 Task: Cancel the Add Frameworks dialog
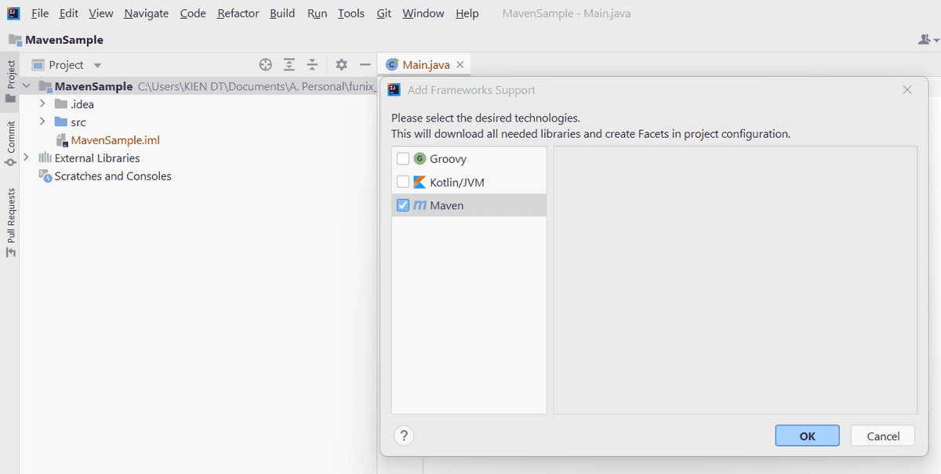tap(882, 436)
